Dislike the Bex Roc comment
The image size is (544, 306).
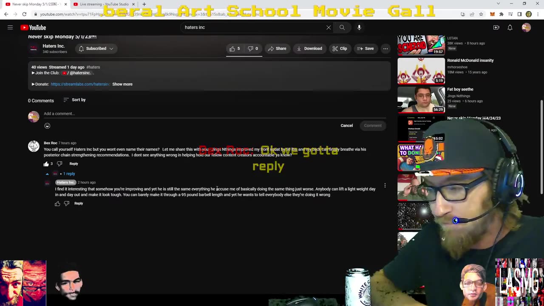59,164
